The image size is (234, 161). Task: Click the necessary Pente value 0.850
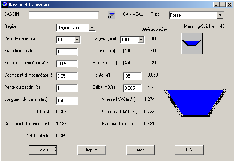tap(153, 75)
